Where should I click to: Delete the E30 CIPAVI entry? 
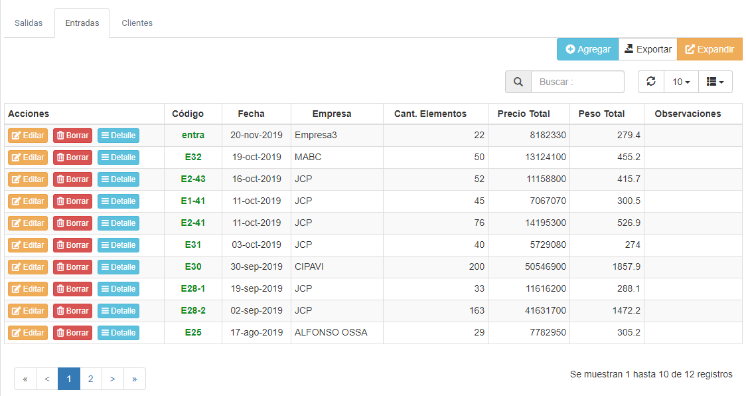[x=72, y=267]
